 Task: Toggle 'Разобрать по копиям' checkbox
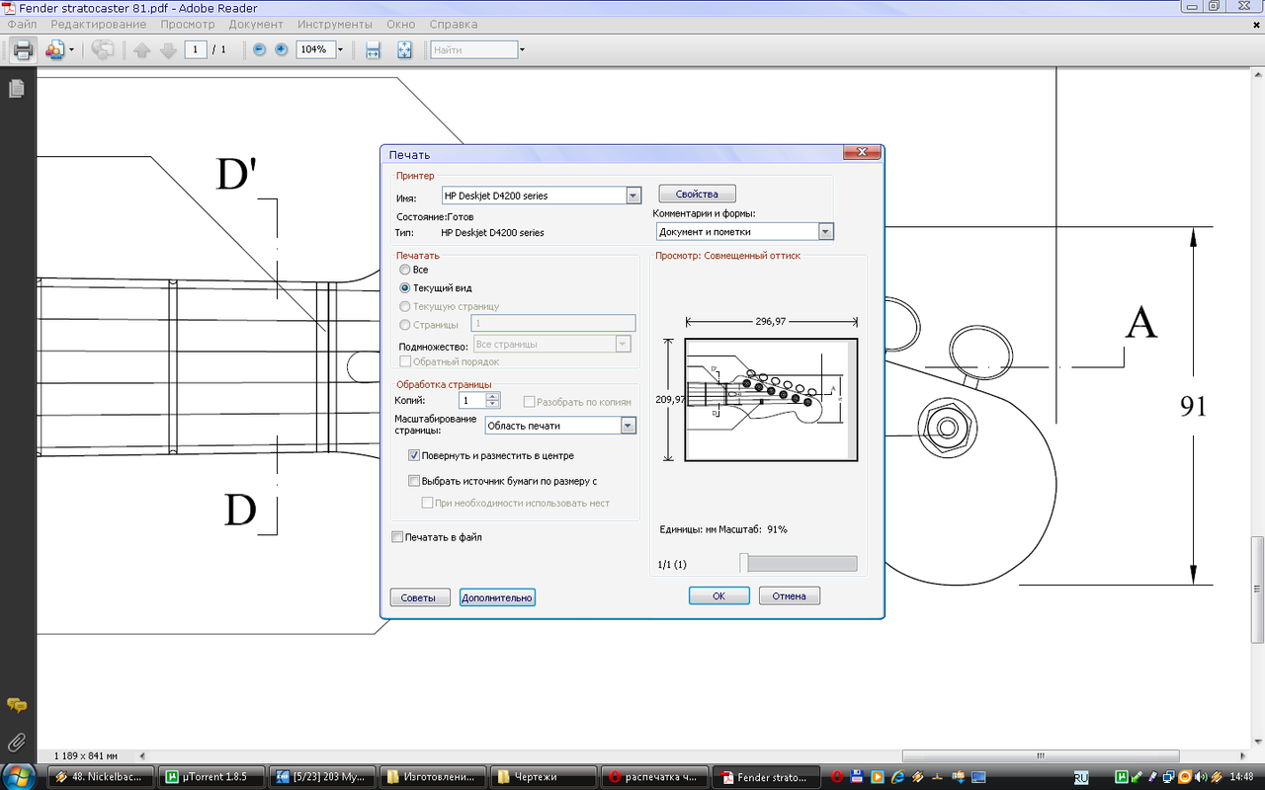(530, 402)
